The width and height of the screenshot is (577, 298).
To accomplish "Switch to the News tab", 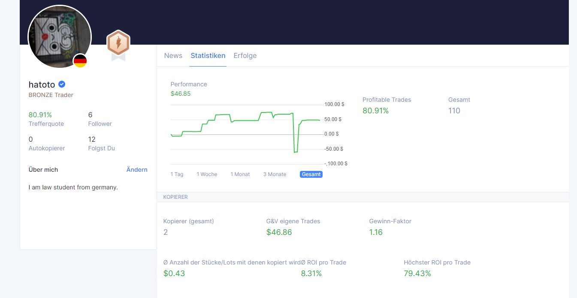I will (x=173, y=55).
